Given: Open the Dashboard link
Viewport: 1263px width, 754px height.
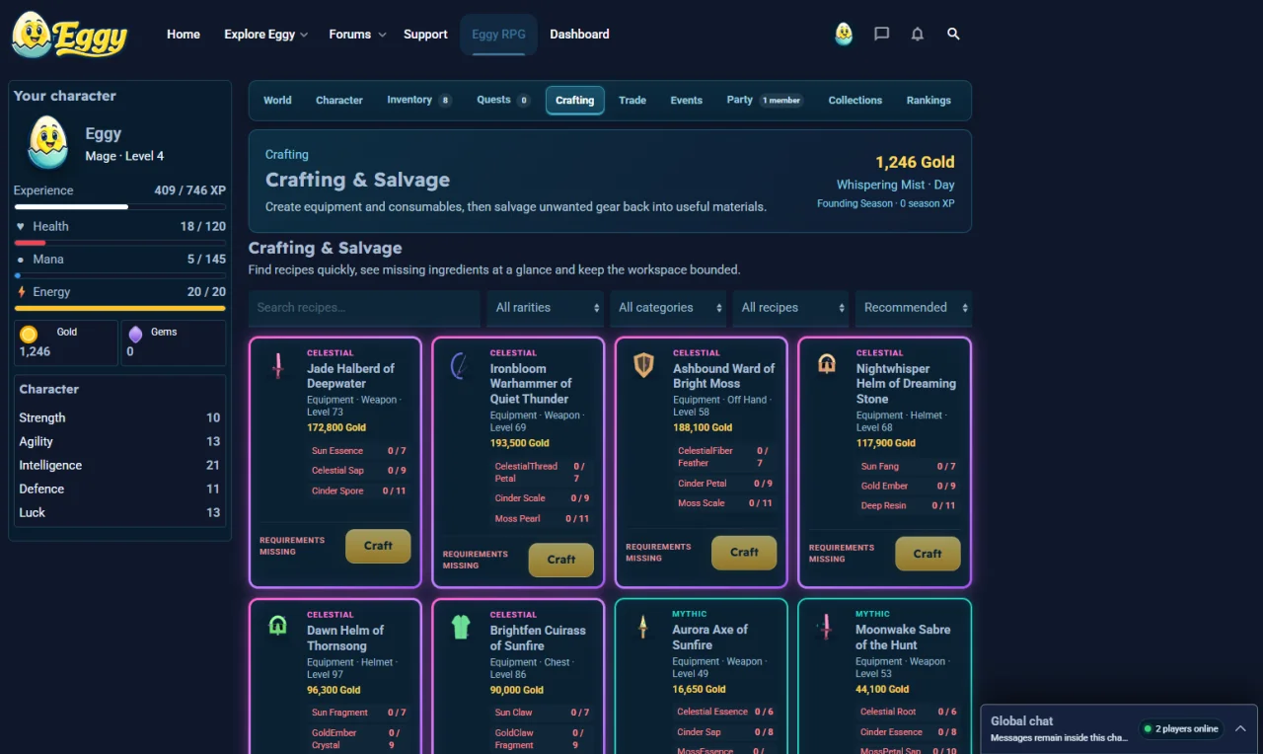Looking at the screenshot, I should [x=579, y=35].
